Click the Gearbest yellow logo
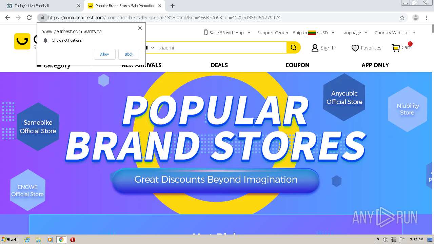The width and height of the screenshot is (434, 244). coord(22,41)
